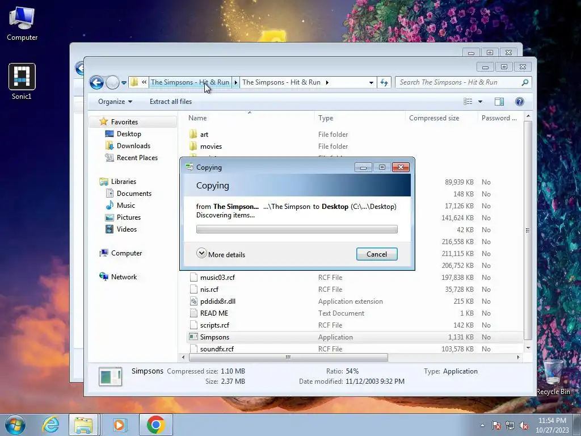The height and width of the screenshot is (436, 581).
Task: Expand More details in Copying dialog
Action: (221, 254)
